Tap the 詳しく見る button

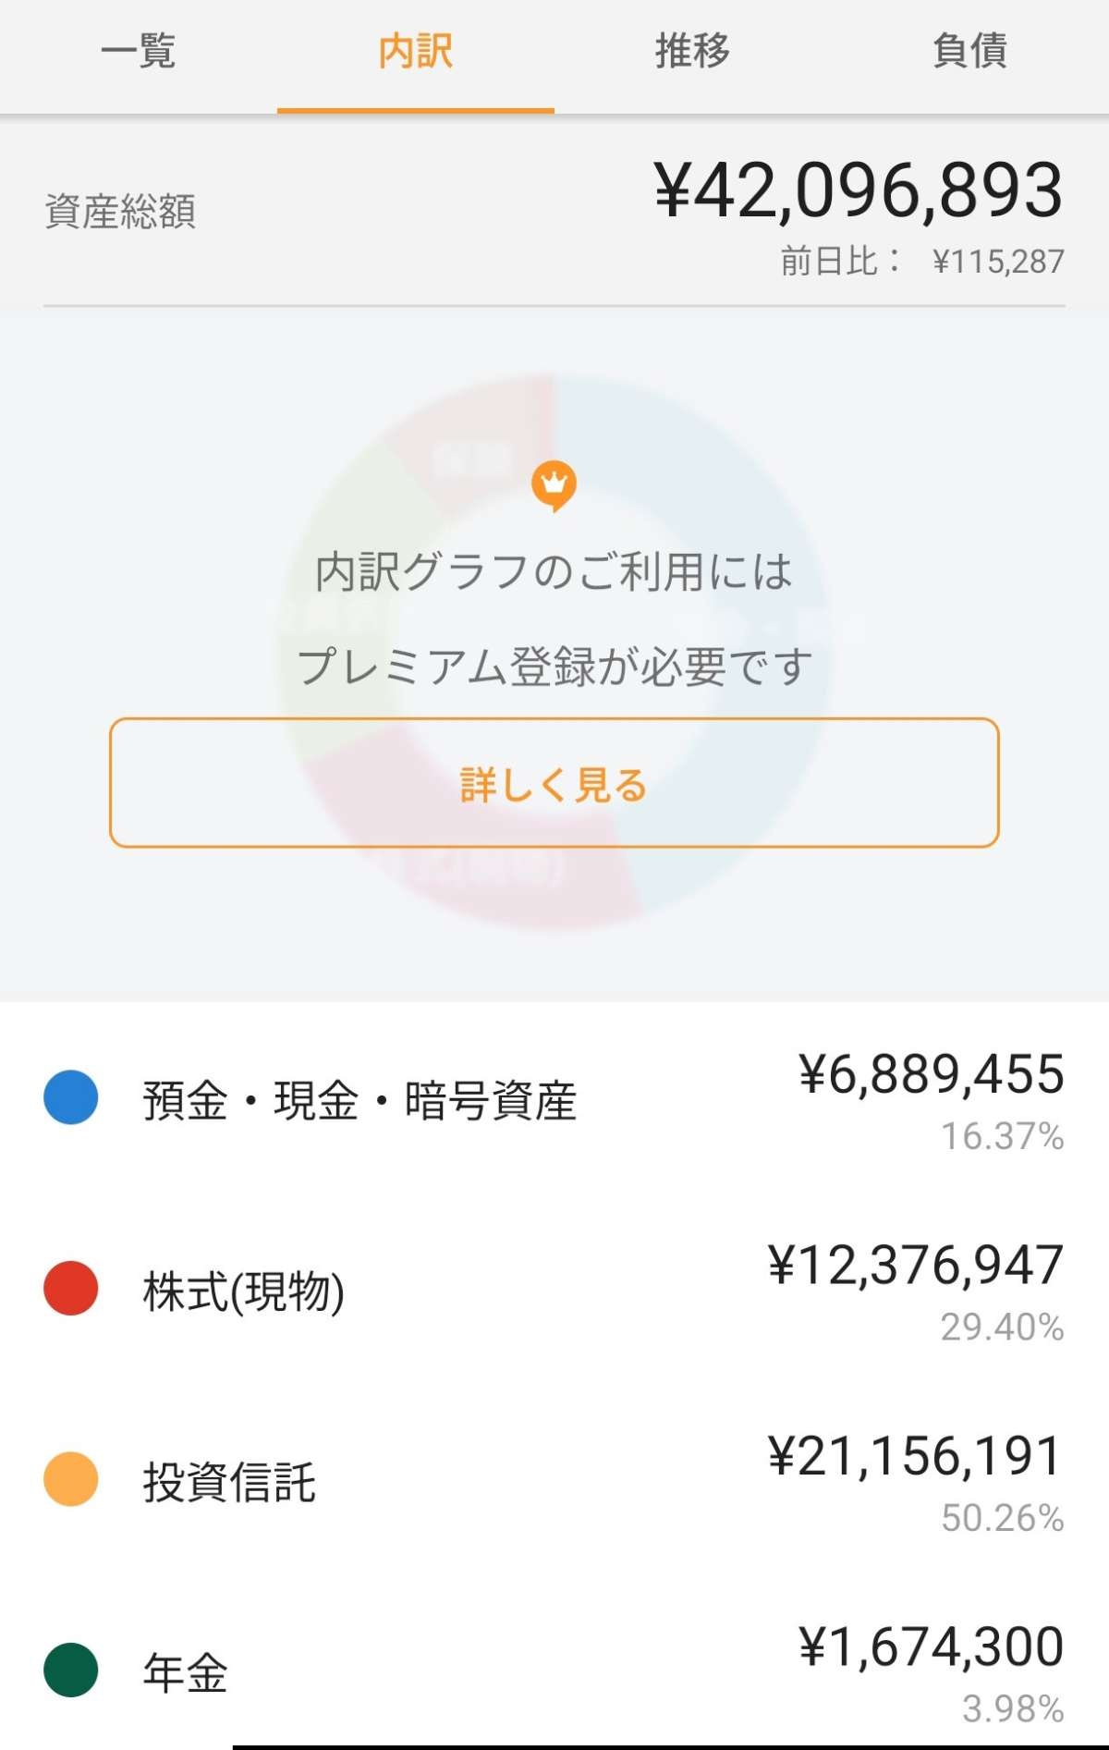554,783
